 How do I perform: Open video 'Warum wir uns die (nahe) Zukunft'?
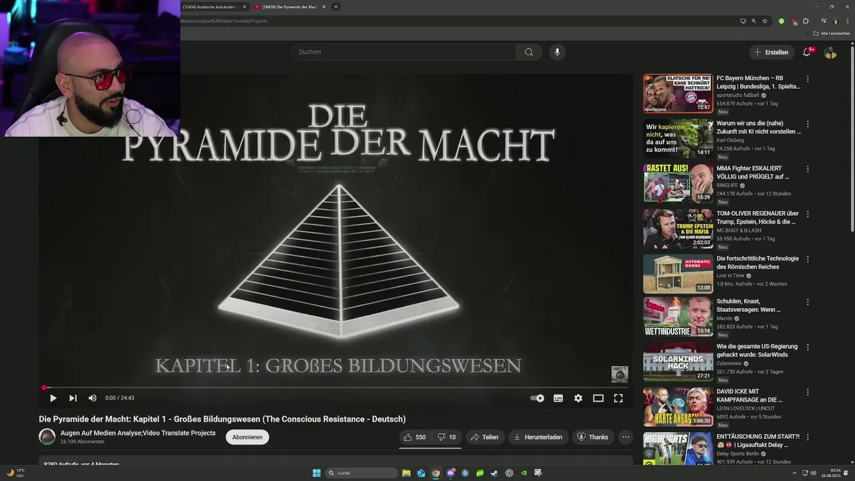tap(758, 128)
